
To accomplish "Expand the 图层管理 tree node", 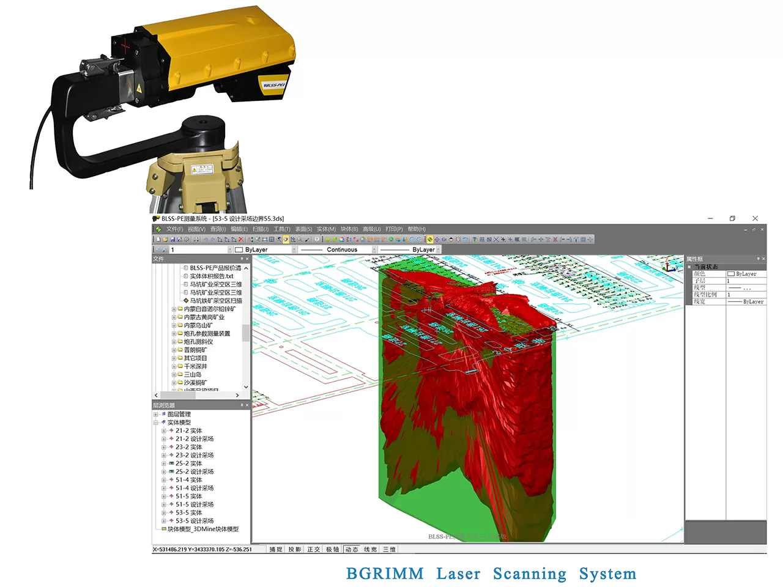I will [156, 415].
